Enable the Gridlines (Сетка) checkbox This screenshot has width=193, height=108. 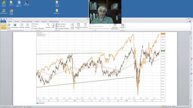tap(32, 26)
